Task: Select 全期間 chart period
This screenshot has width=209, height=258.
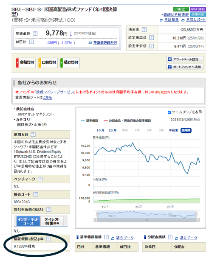Action: 186,130
